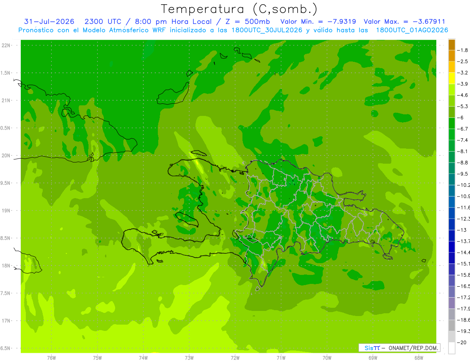This screenshot has height=363, width=470.
Task: Click the '-5.3' colorbar label
Action: coord(463,107)
